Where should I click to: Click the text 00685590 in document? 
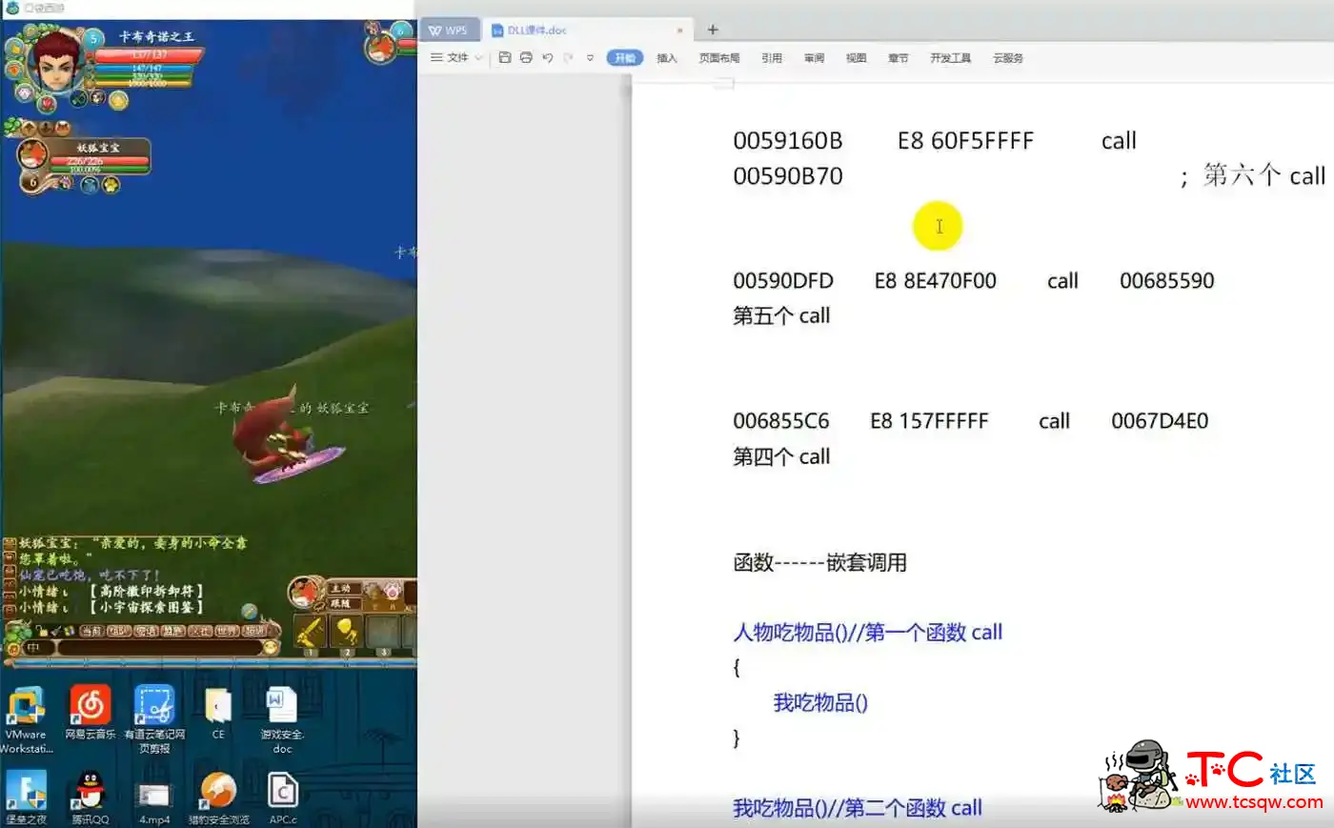point(1167,281)
